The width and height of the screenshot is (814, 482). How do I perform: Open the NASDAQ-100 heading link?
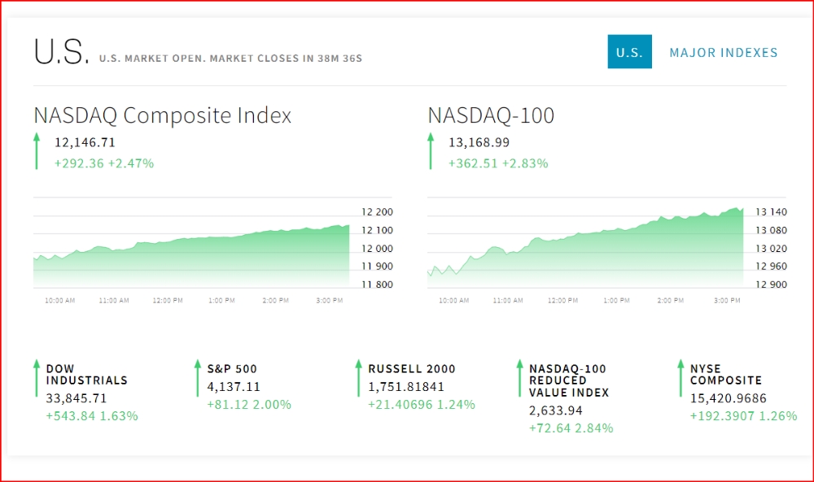pos(491,115)
